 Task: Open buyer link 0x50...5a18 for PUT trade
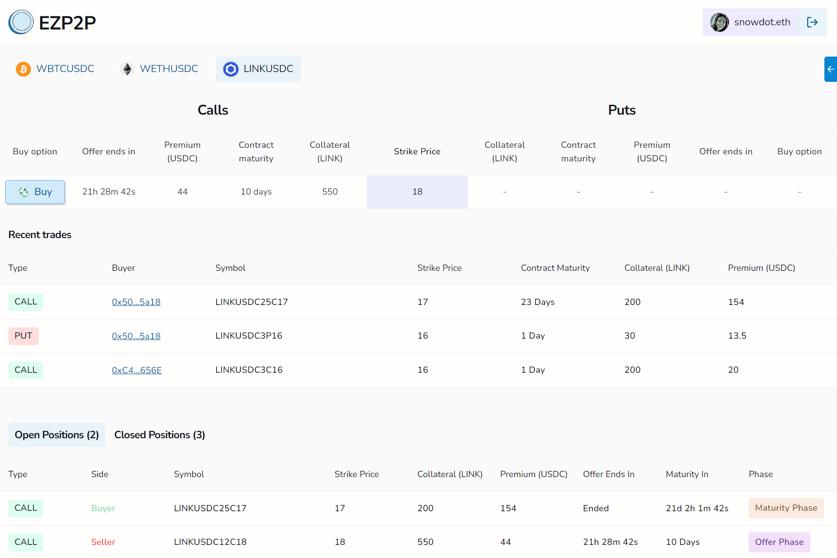click(x=136, y=336)
